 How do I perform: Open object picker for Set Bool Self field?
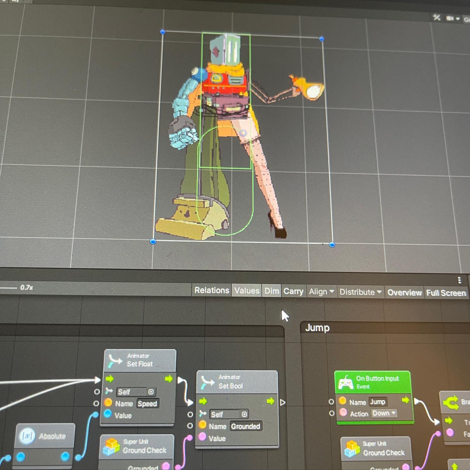click(x=244, y=414)
